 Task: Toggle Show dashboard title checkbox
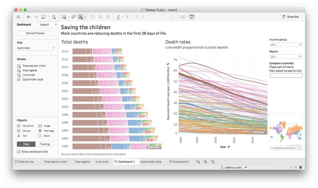click(19, 152)
